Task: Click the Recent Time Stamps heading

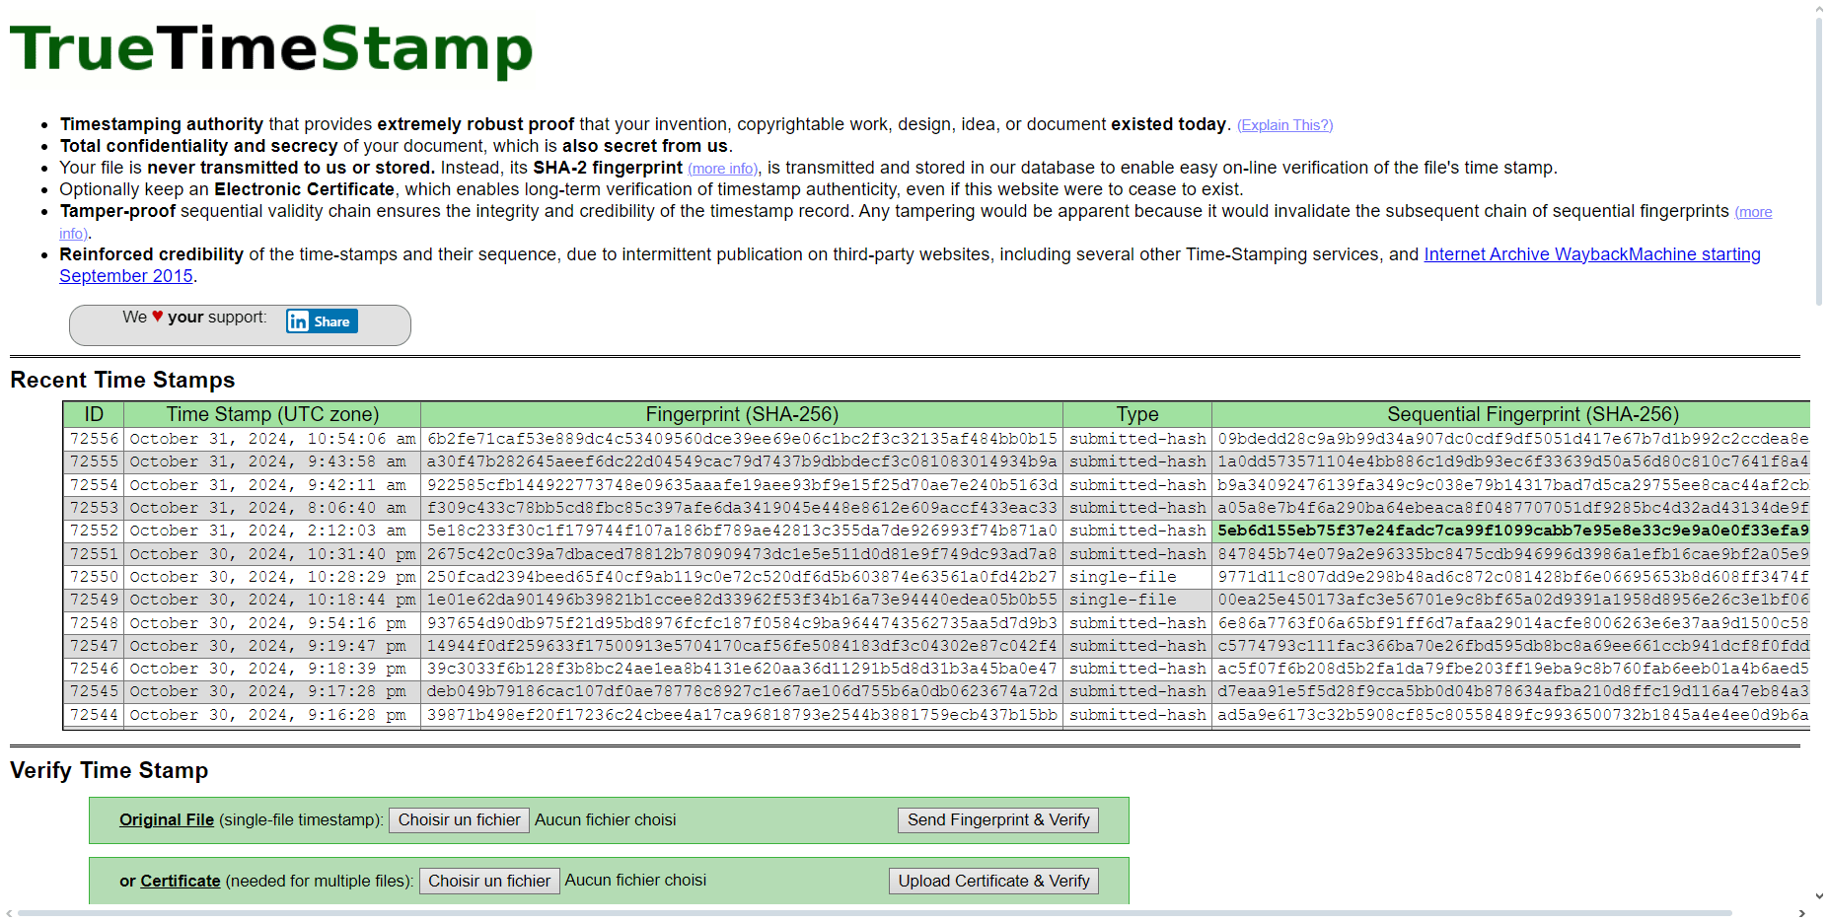Action: (x=122, y=380)
